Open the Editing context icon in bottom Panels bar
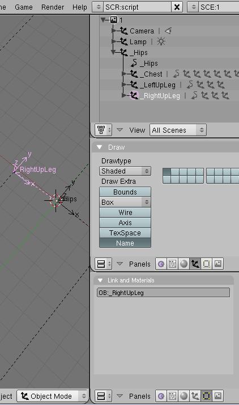Viewport: 239px width, 405px height. point(207,396)
